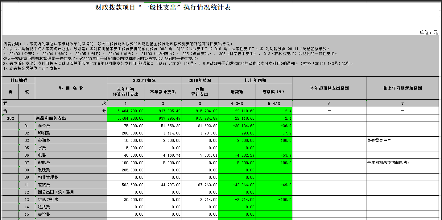Select the 40,000.00 budget cell
The width and height of the screenshot is (442, 220).
pos(126,155)
